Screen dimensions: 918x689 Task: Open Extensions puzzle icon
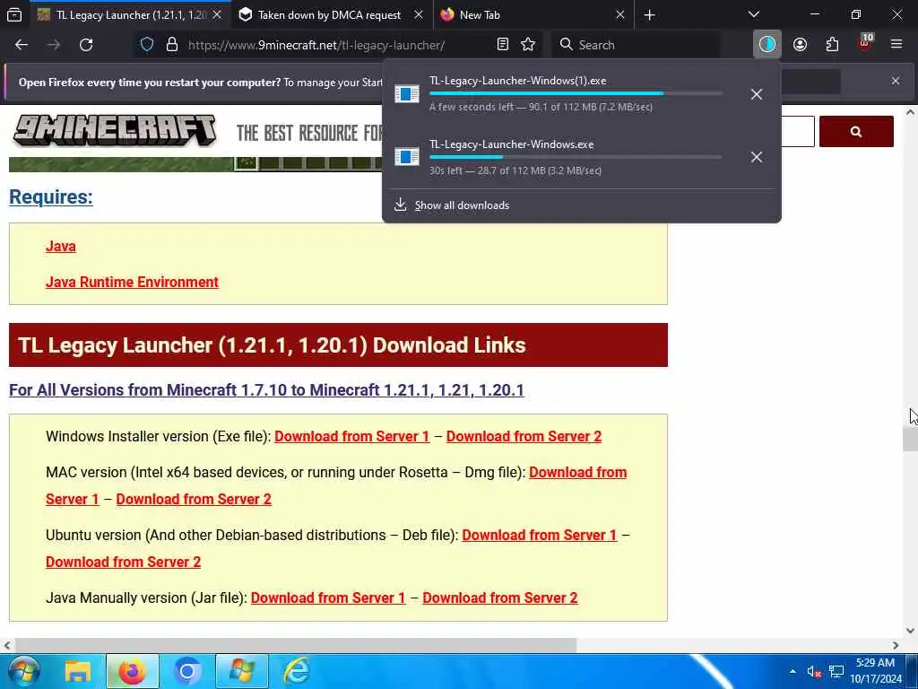point(832,45)
